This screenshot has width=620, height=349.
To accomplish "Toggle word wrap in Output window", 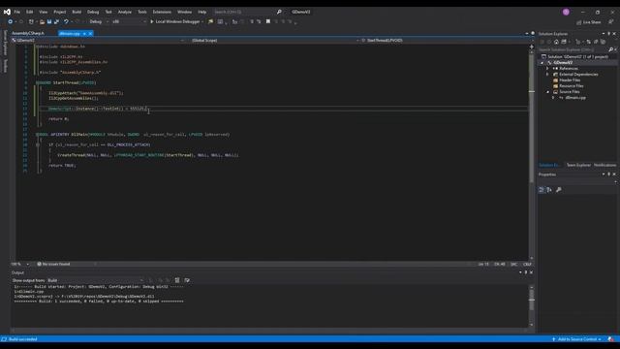I will (187, 280).
